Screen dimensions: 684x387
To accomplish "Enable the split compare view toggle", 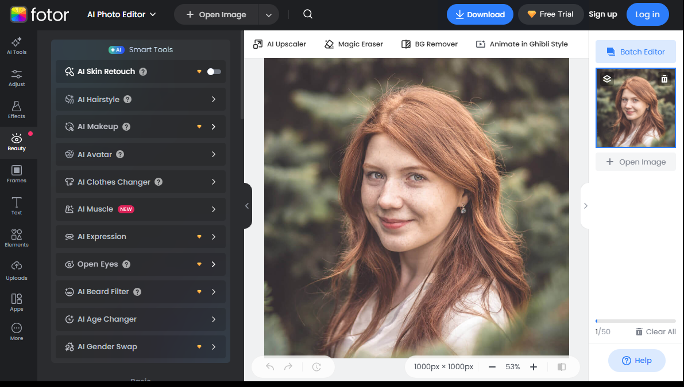I will (561, 366).
